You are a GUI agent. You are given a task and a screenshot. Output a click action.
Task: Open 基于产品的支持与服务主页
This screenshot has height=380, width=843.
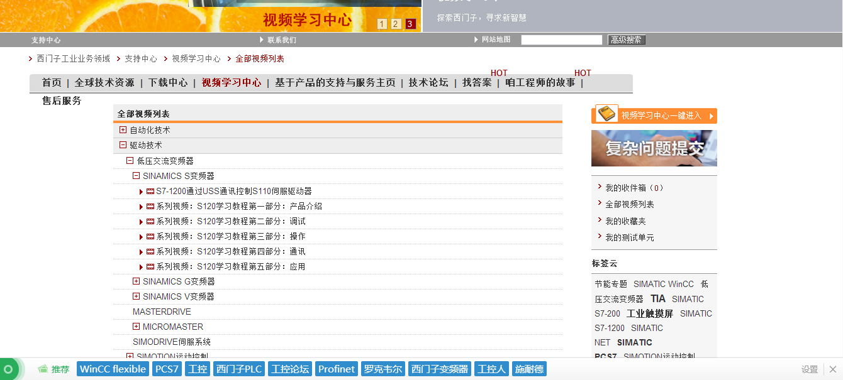coord(335,82)
